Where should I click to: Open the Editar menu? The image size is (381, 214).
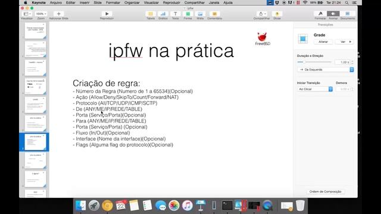(71, 2)
